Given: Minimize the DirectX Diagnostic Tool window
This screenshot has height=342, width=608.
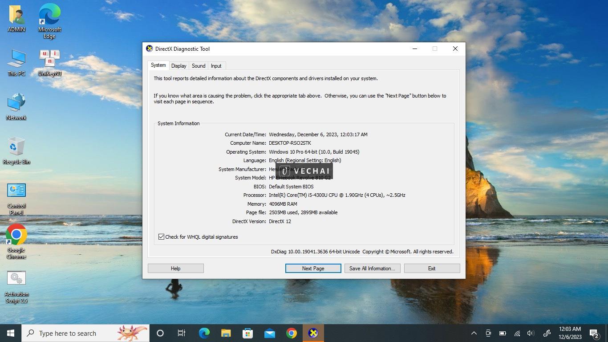Looking at the screenshot, I should [x=415, y=49].
